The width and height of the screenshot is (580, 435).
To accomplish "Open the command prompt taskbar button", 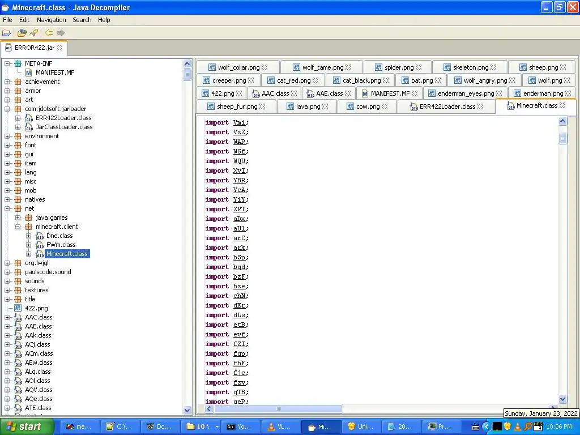I will tap(240, 427).
